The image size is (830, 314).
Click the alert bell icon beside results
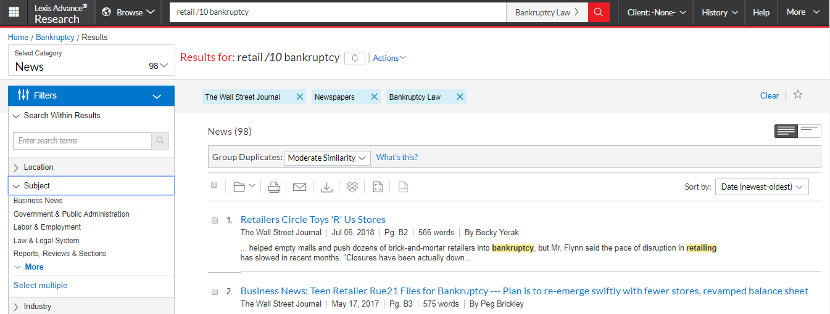[355, 58]
